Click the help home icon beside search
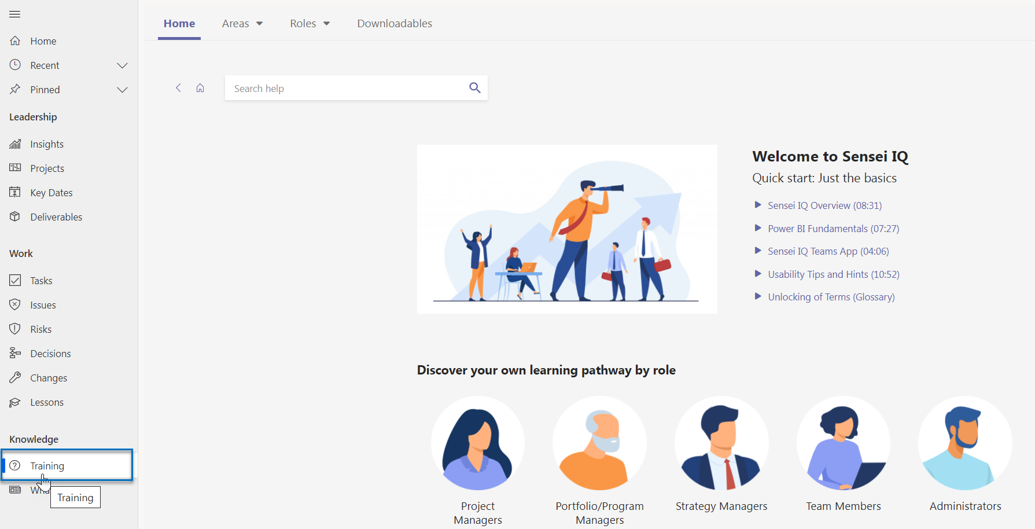The height and width of the screenshot is (529, 1035). (200, 88)
